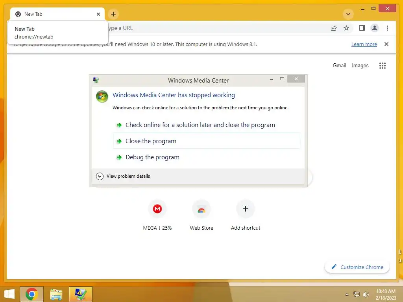This screenshot has width=403, height=302.
Task: Open Google Images link
Action: pyautogui.click(x=360, y=66)
